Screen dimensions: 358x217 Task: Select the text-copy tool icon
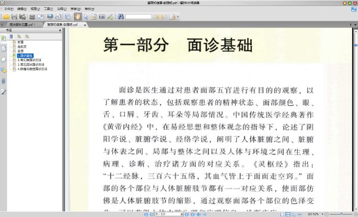pos(94,17)
